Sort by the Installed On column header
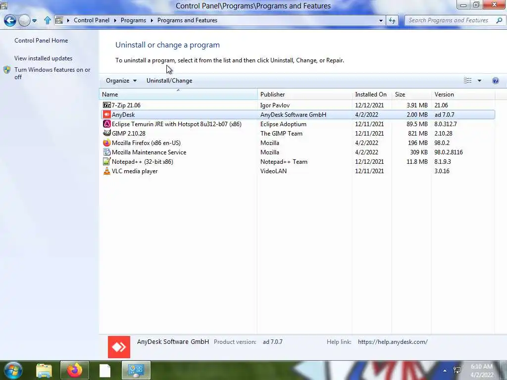Viewport: 507px width, 380px height. [371, 95]
